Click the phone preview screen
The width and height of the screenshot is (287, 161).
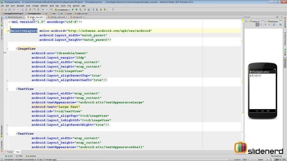[262, 91]
